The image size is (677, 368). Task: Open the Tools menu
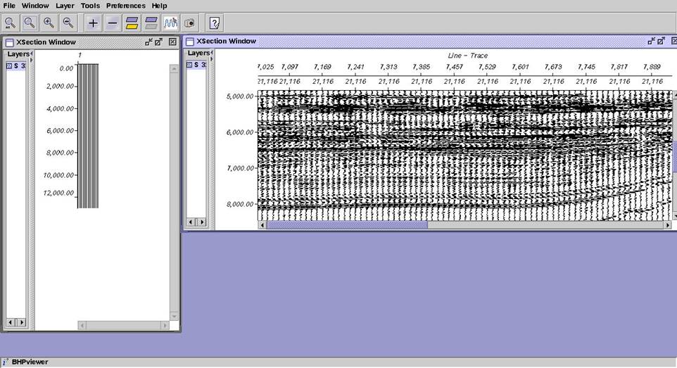point(90,6)
